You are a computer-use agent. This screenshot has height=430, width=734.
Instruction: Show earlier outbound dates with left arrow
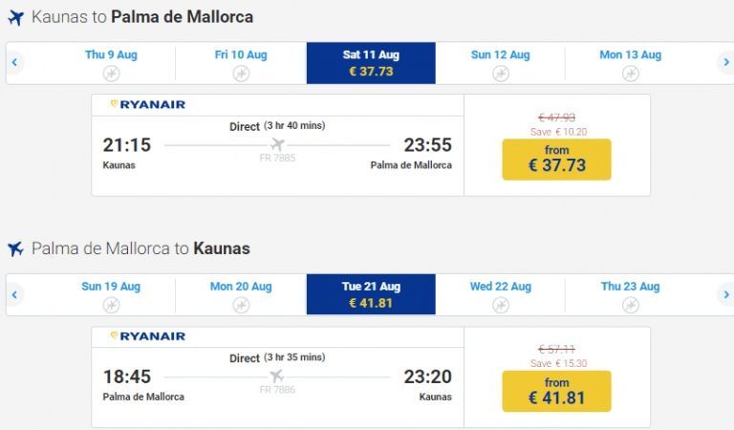[x=14, y=62]
